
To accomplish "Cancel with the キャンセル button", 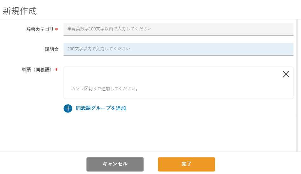I will click(115, 164).
